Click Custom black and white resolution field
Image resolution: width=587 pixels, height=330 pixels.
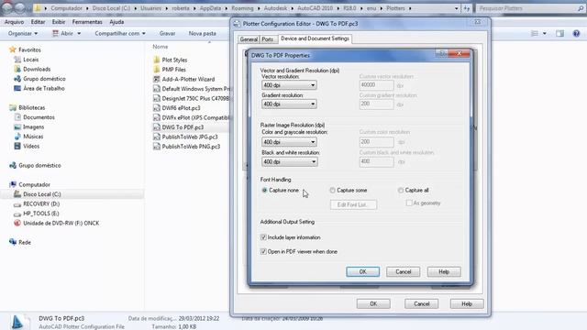[x=377, y=161]
